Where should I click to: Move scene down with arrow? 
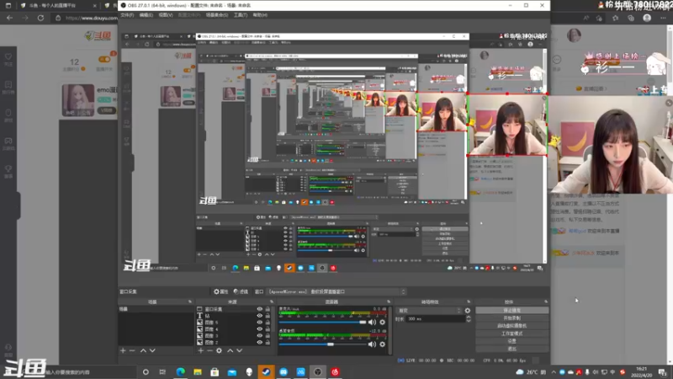pyautogui.click(x=152, y=350)
